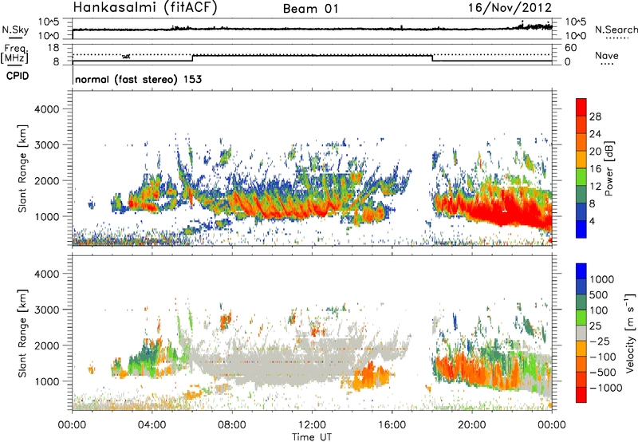Click the 16:00 time tick

pos(392,425)
